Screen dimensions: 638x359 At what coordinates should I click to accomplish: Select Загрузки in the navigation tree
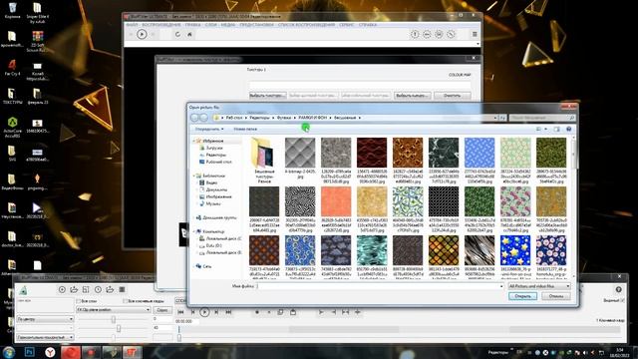(214, 148)
